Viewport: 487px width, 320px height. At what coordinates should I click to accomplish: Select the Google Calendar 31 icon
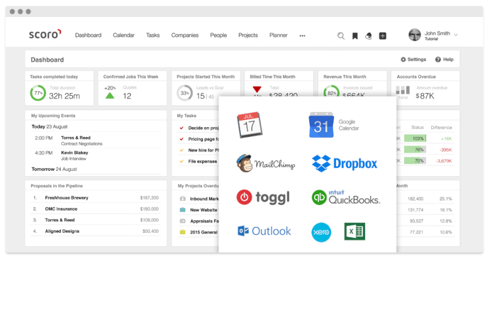[321, 125]
